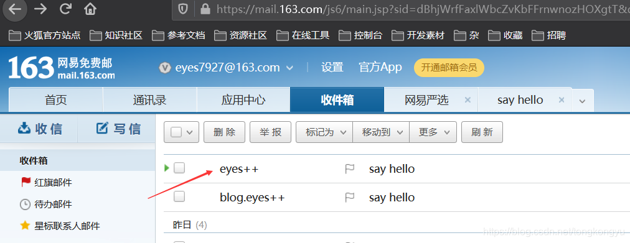The image size is (630, 243).
Task: Open the 开发素材 bookmark folder
Action: (418, 35)
